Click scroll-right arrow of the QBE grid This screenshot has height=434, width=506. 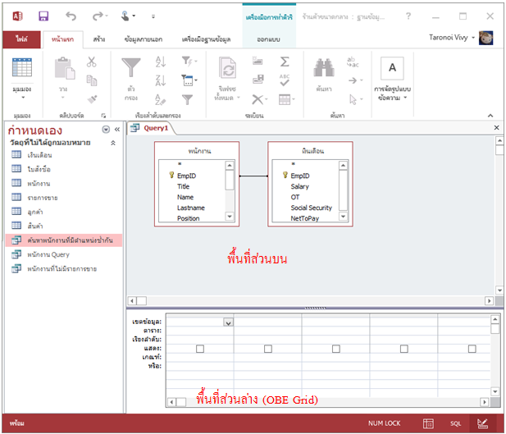pyautogui.click(x=484, y=402)
